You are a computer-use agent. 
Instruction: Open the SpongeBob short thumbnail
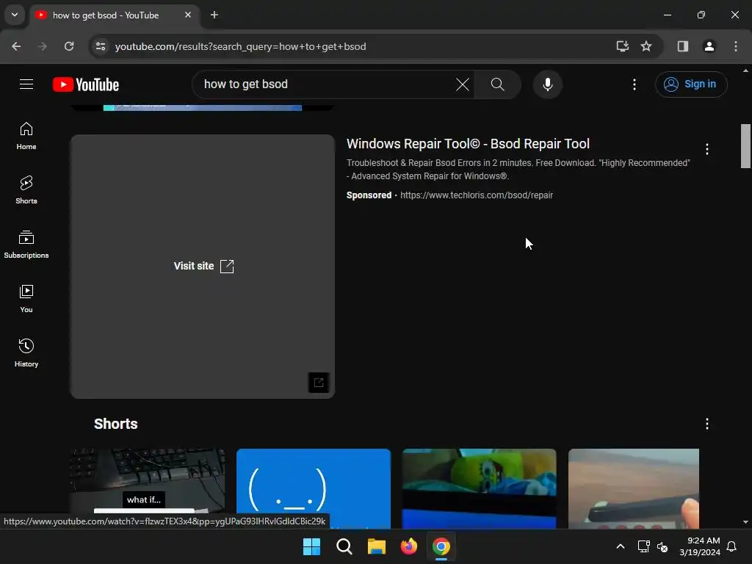coord(479,488)
